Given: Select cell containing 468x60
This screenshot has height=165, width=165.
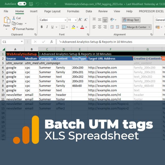Looking at the screenshot, I should pos(80,86).
